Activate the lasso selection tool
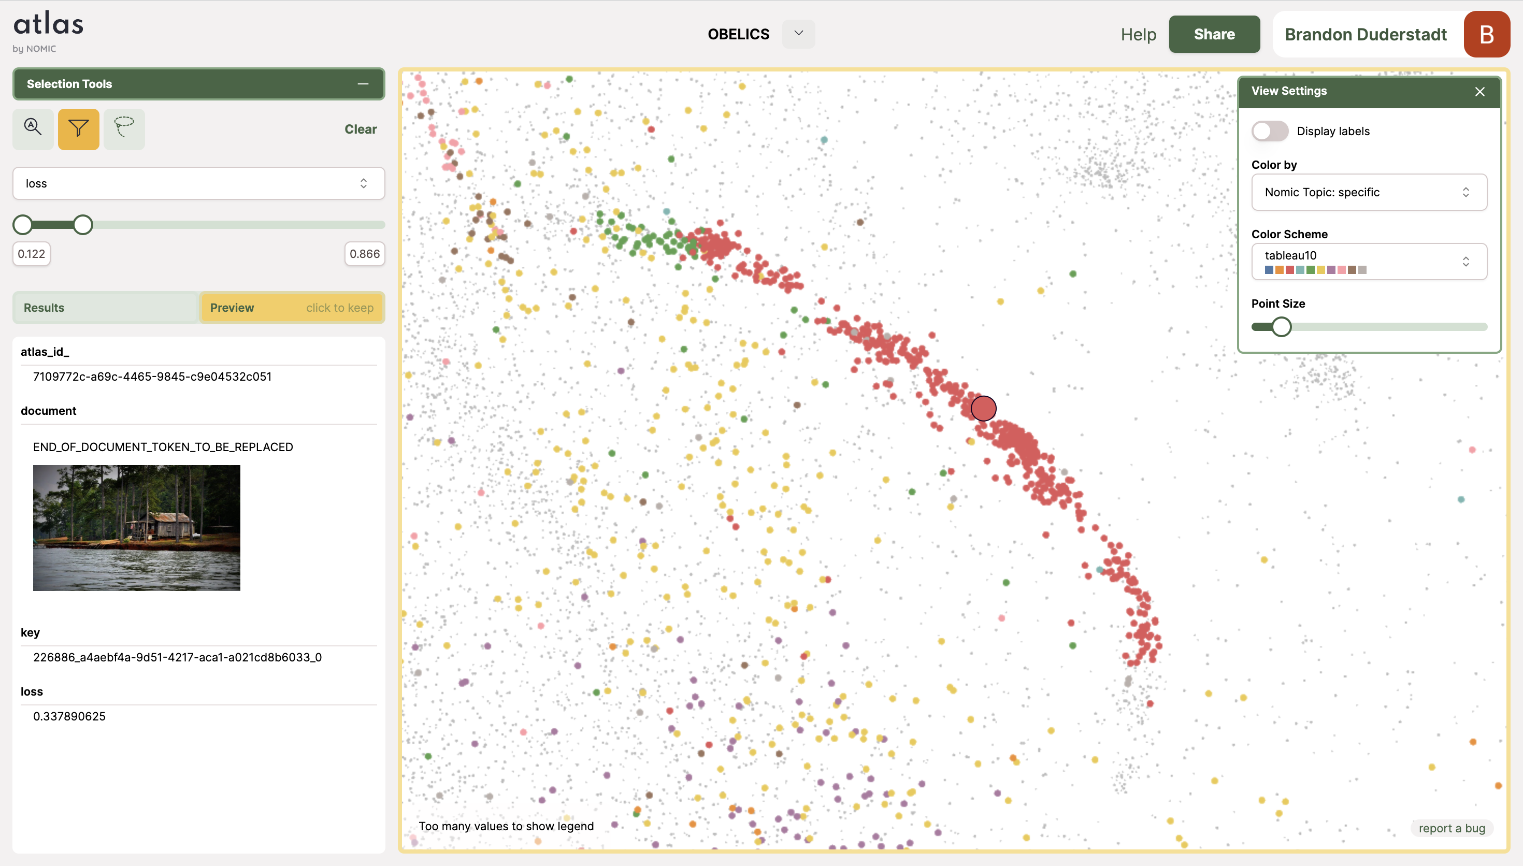The image size is (1523, 866). pyautogui.click(x=124, y=128)
